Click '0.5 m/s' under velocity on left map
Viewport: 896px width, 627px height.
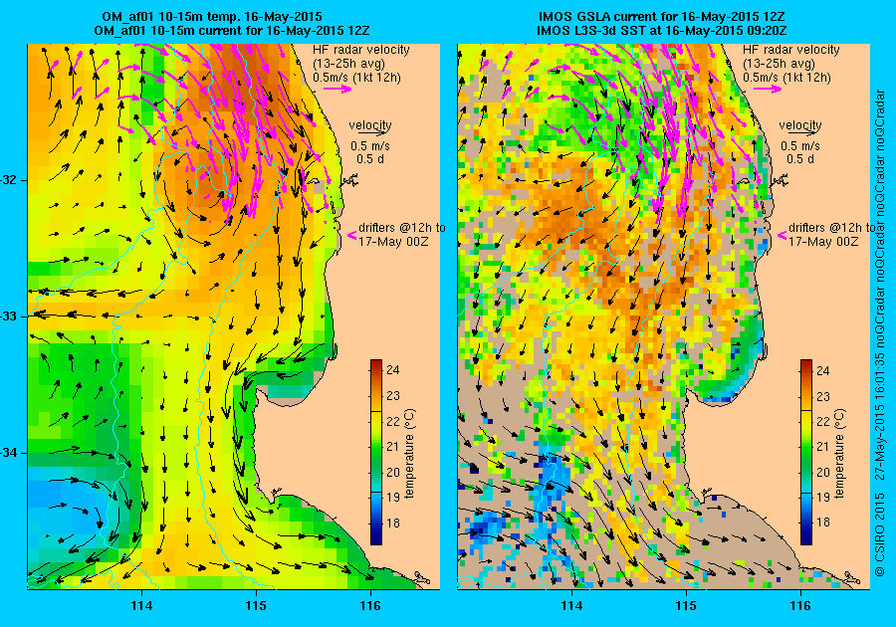coord(370,146)
